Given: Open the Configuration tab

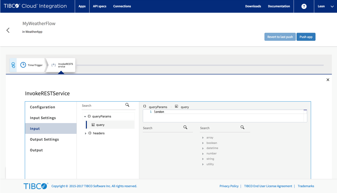Looking at the screenshot, I should [x=42, y=107].
